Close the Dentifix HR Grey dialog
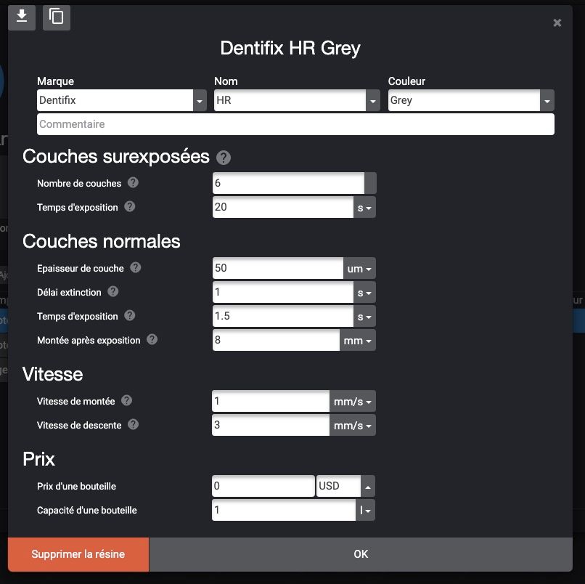Screen dimensions: 585x584 (557, 23)
